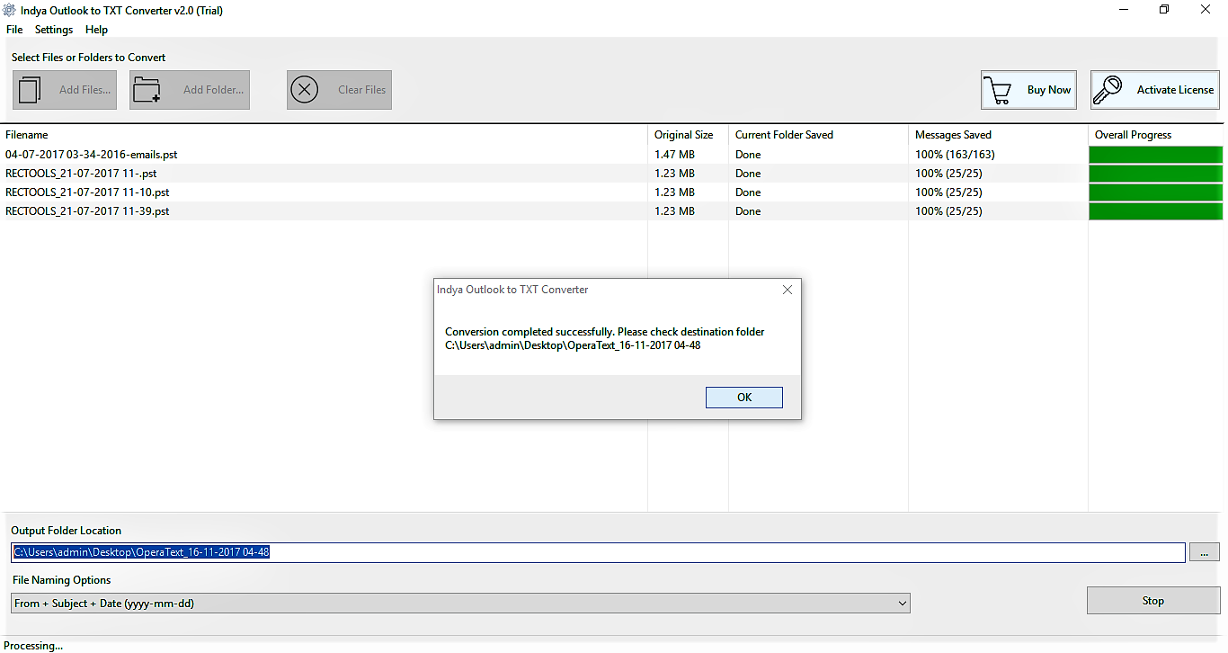
Task: Minimize the converter window
Action: pos(1125,10)
